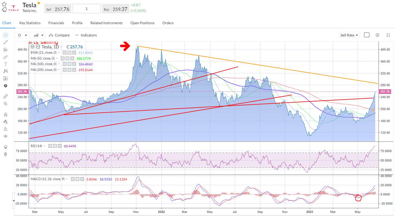Go to the Orders tab
The height and width of the screenshot is (216, 395).
tap(168, 23)
